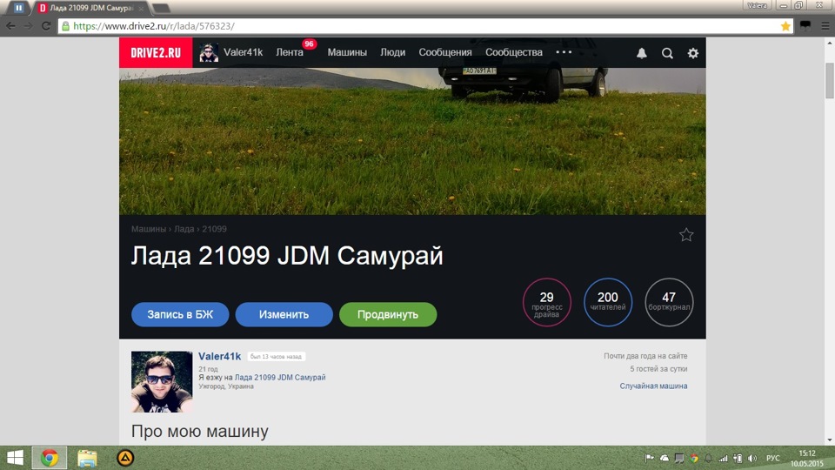Click the green padlock security icon

click(x=65, y=26)
